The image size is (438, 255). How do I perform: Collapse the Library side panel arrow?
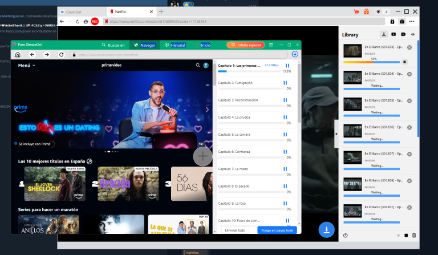(335, 134)
